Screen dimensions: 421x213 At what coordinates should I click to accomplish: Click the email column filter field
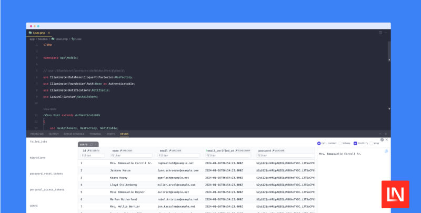coord(180,155)
